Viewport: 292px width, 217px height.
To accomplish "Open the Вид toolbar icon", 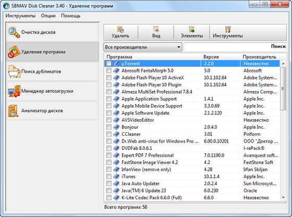I will (156, 30).
